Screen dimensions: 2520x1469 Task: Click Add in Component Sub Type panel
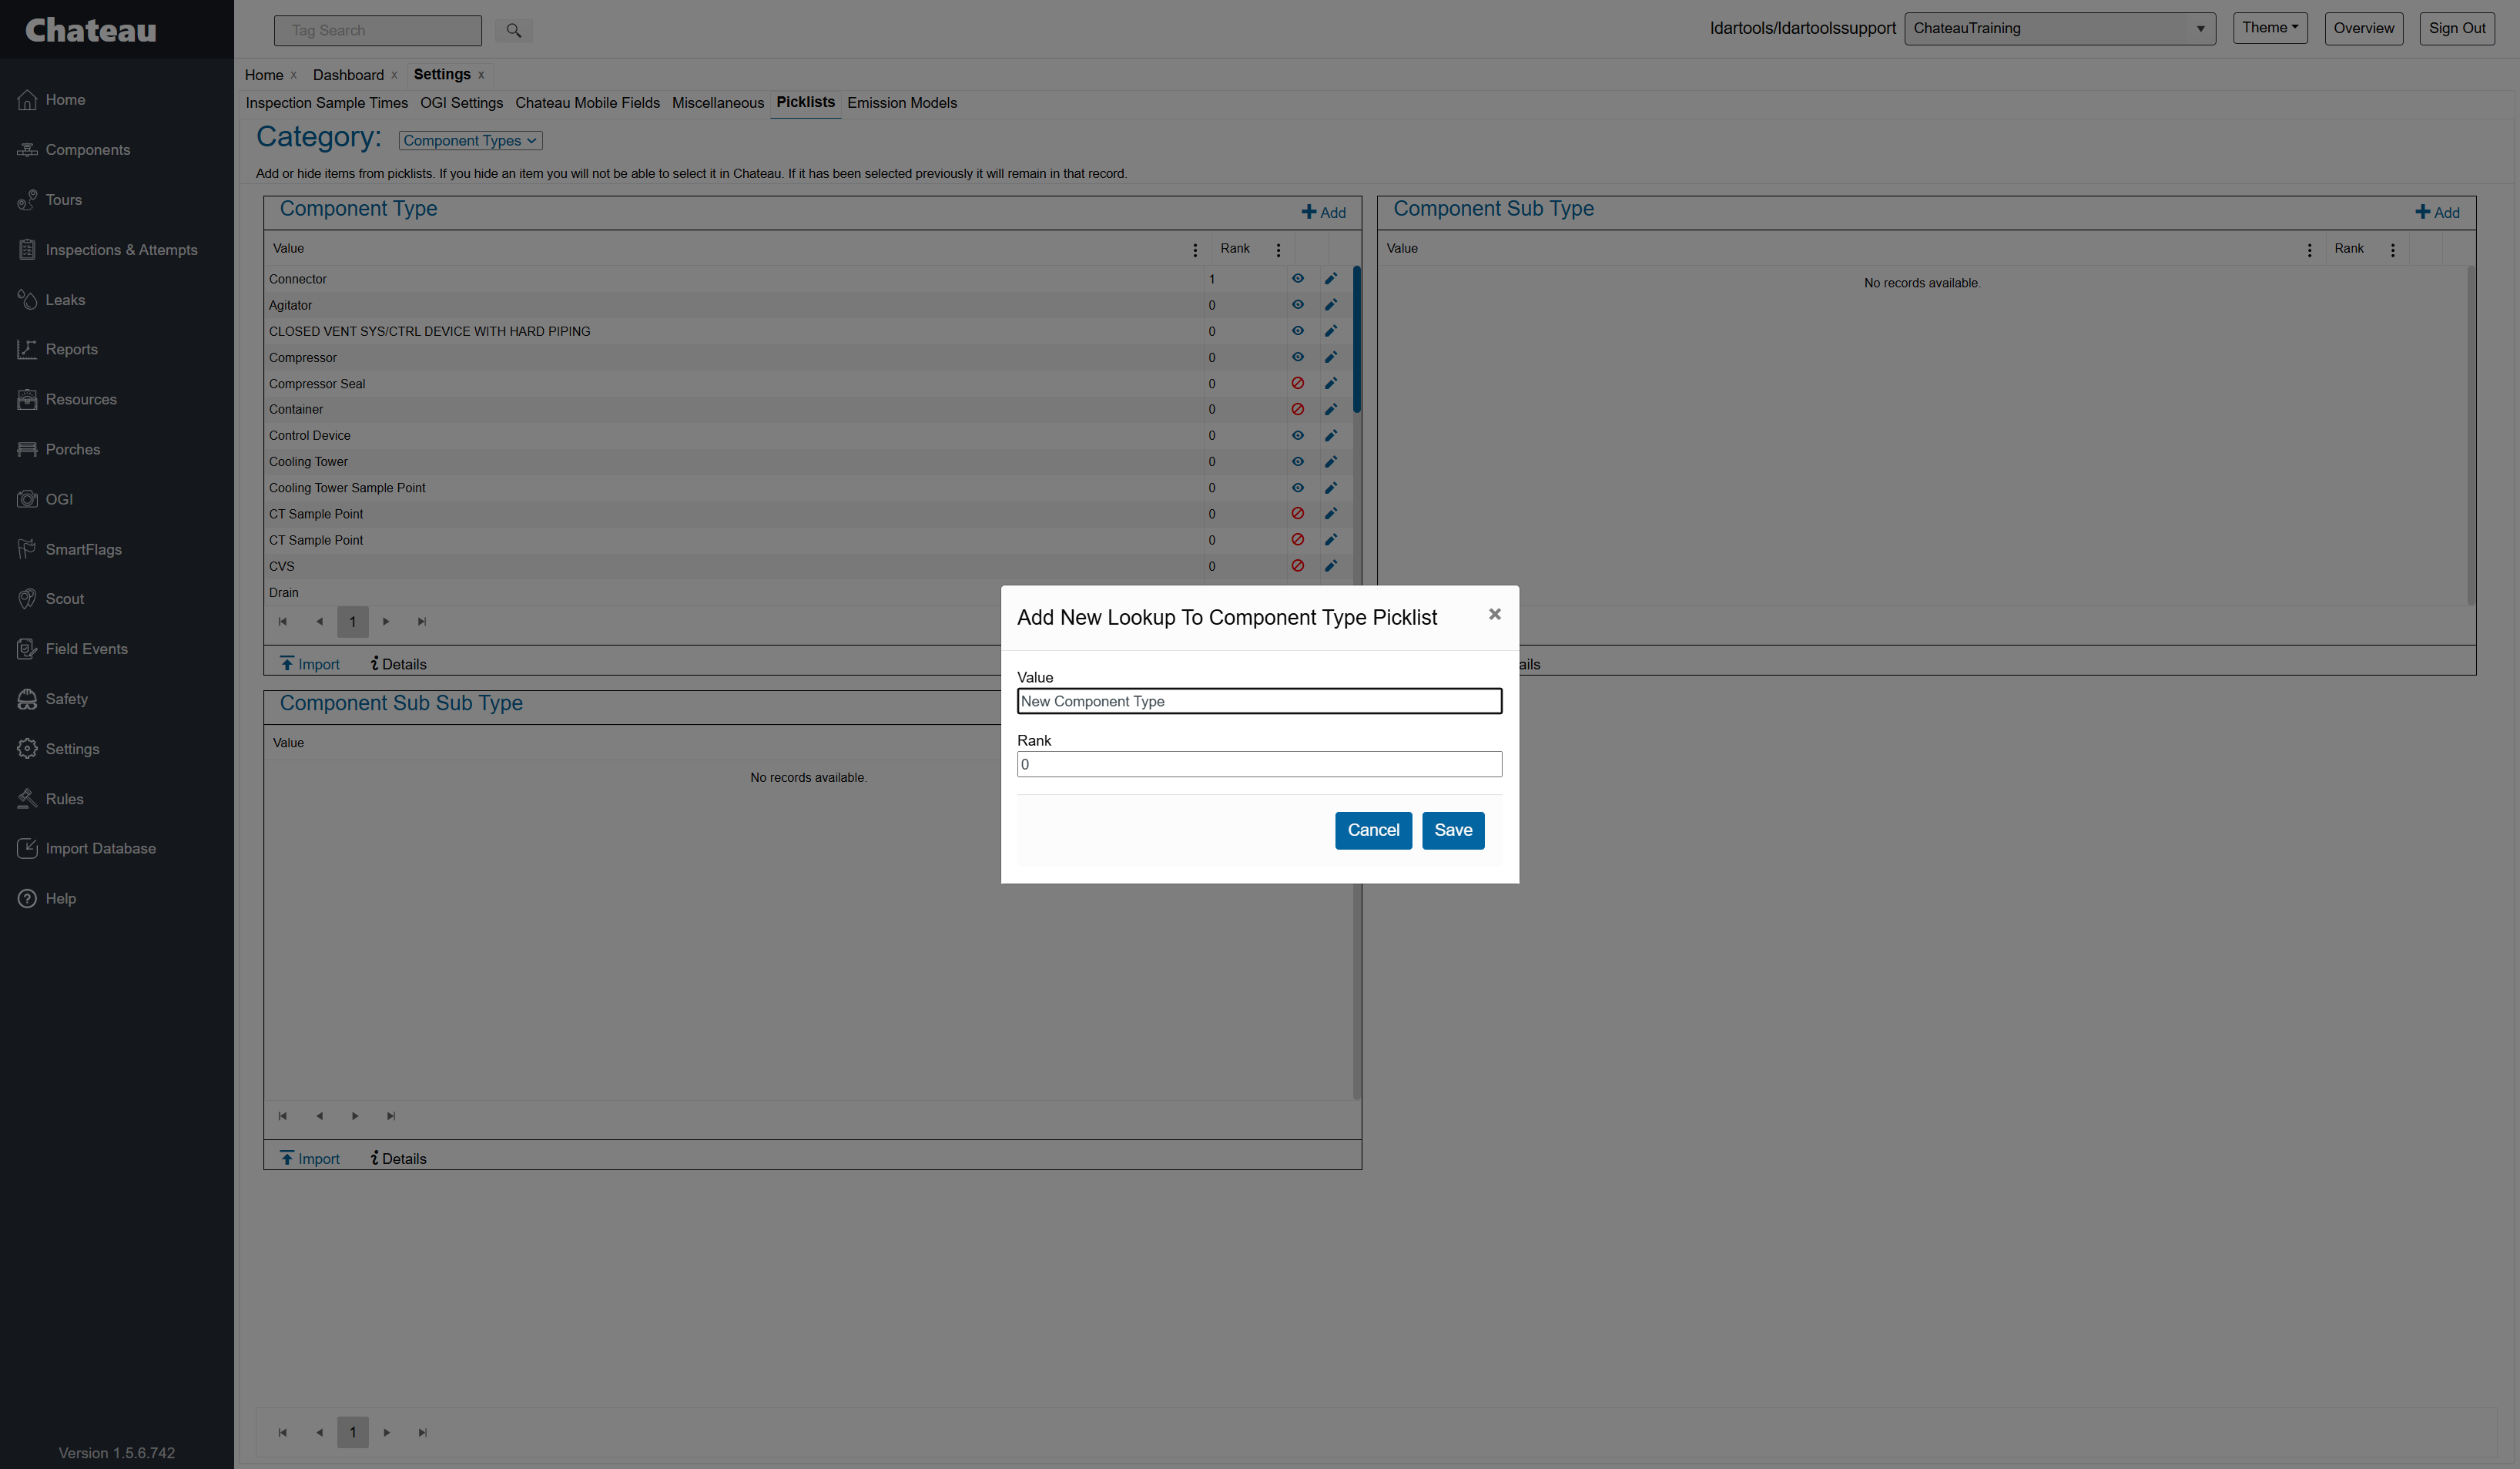click(x=2437, y=212)
